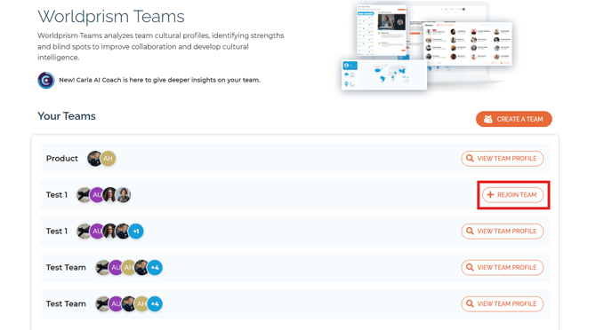The width and height of the screenshot is (596, 330).
Task: Click the plus icon in Rejoin Team button
Action: pyautogui.click(x=490, y=195)
